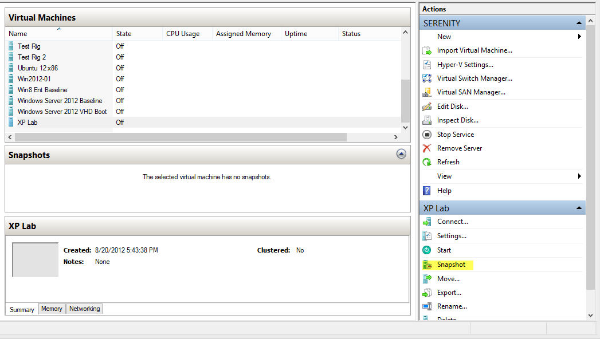Click the Win8 Ent Baseline VM icon
The height and width of the screenshot is (339, 600).
[x=11, y=90]
